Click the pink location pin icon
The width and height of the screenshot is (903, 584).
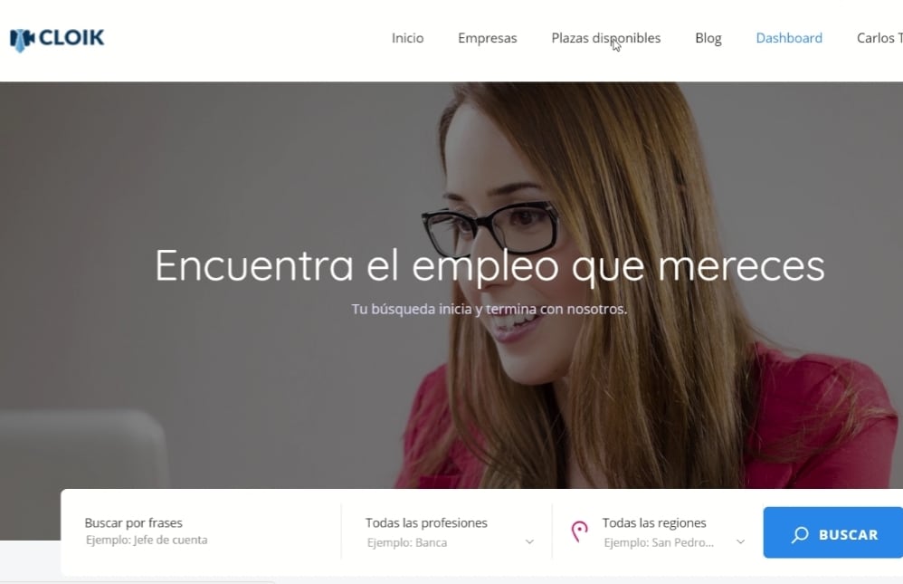point(579,531)
